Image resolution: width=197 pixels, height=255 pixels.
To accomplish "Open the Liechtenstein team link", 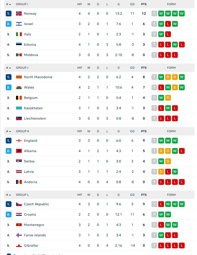I will tap(35, 118).
